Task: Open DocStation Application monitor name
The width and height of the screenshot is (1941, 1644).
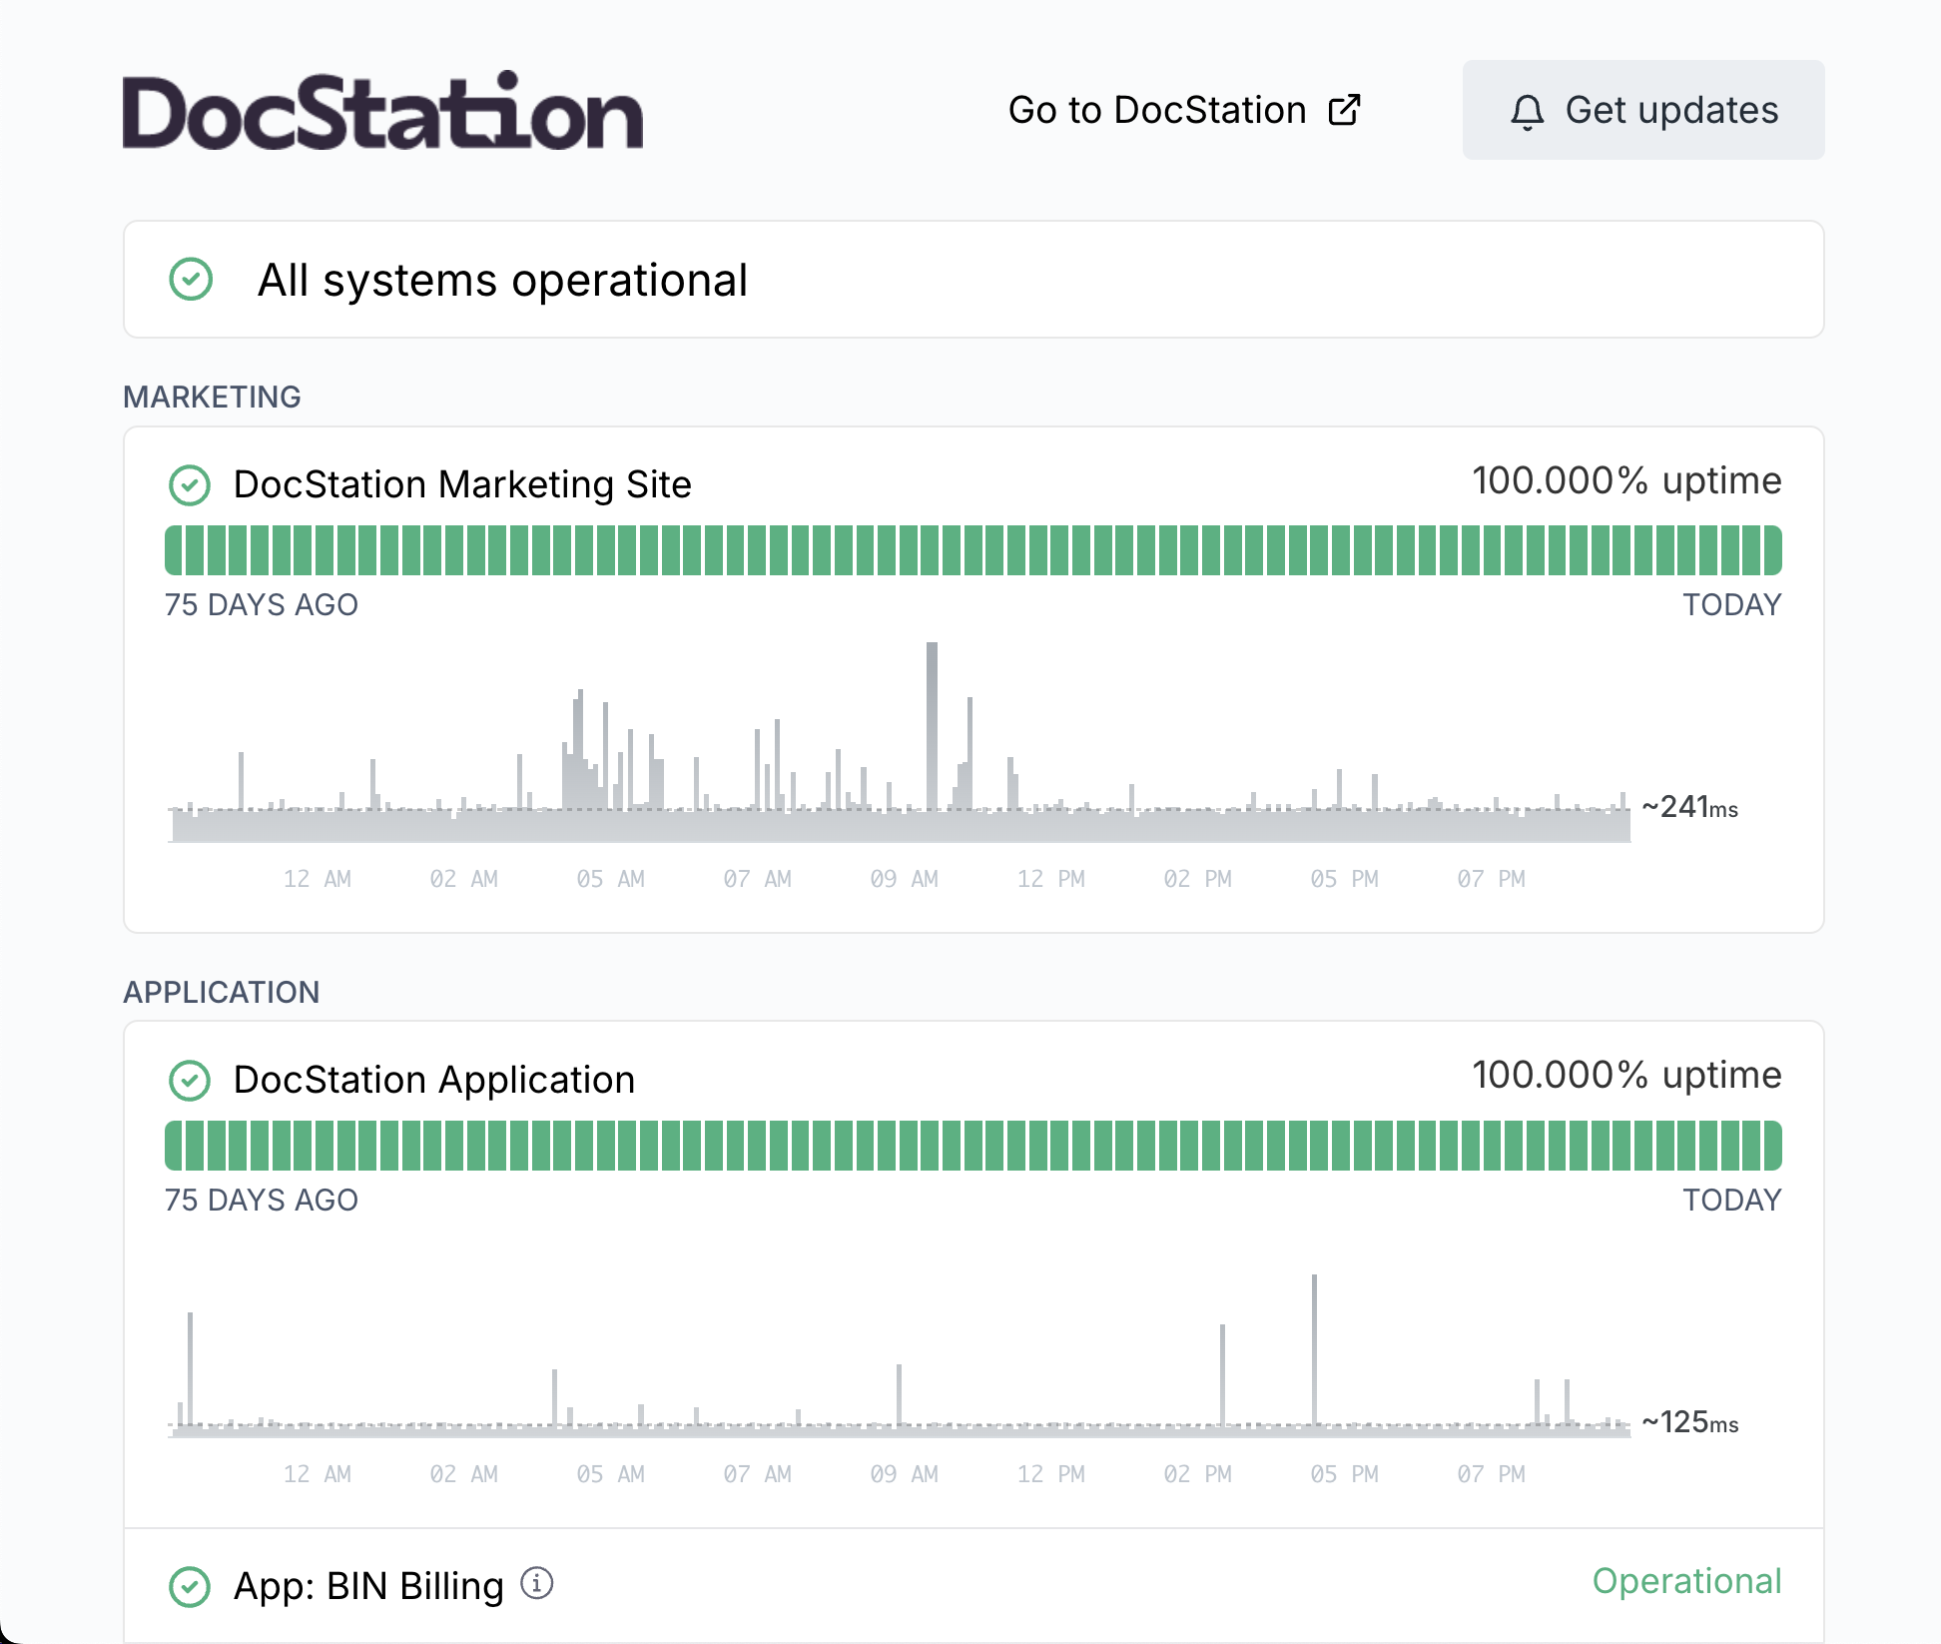Action: click(x=434, y=1080)
